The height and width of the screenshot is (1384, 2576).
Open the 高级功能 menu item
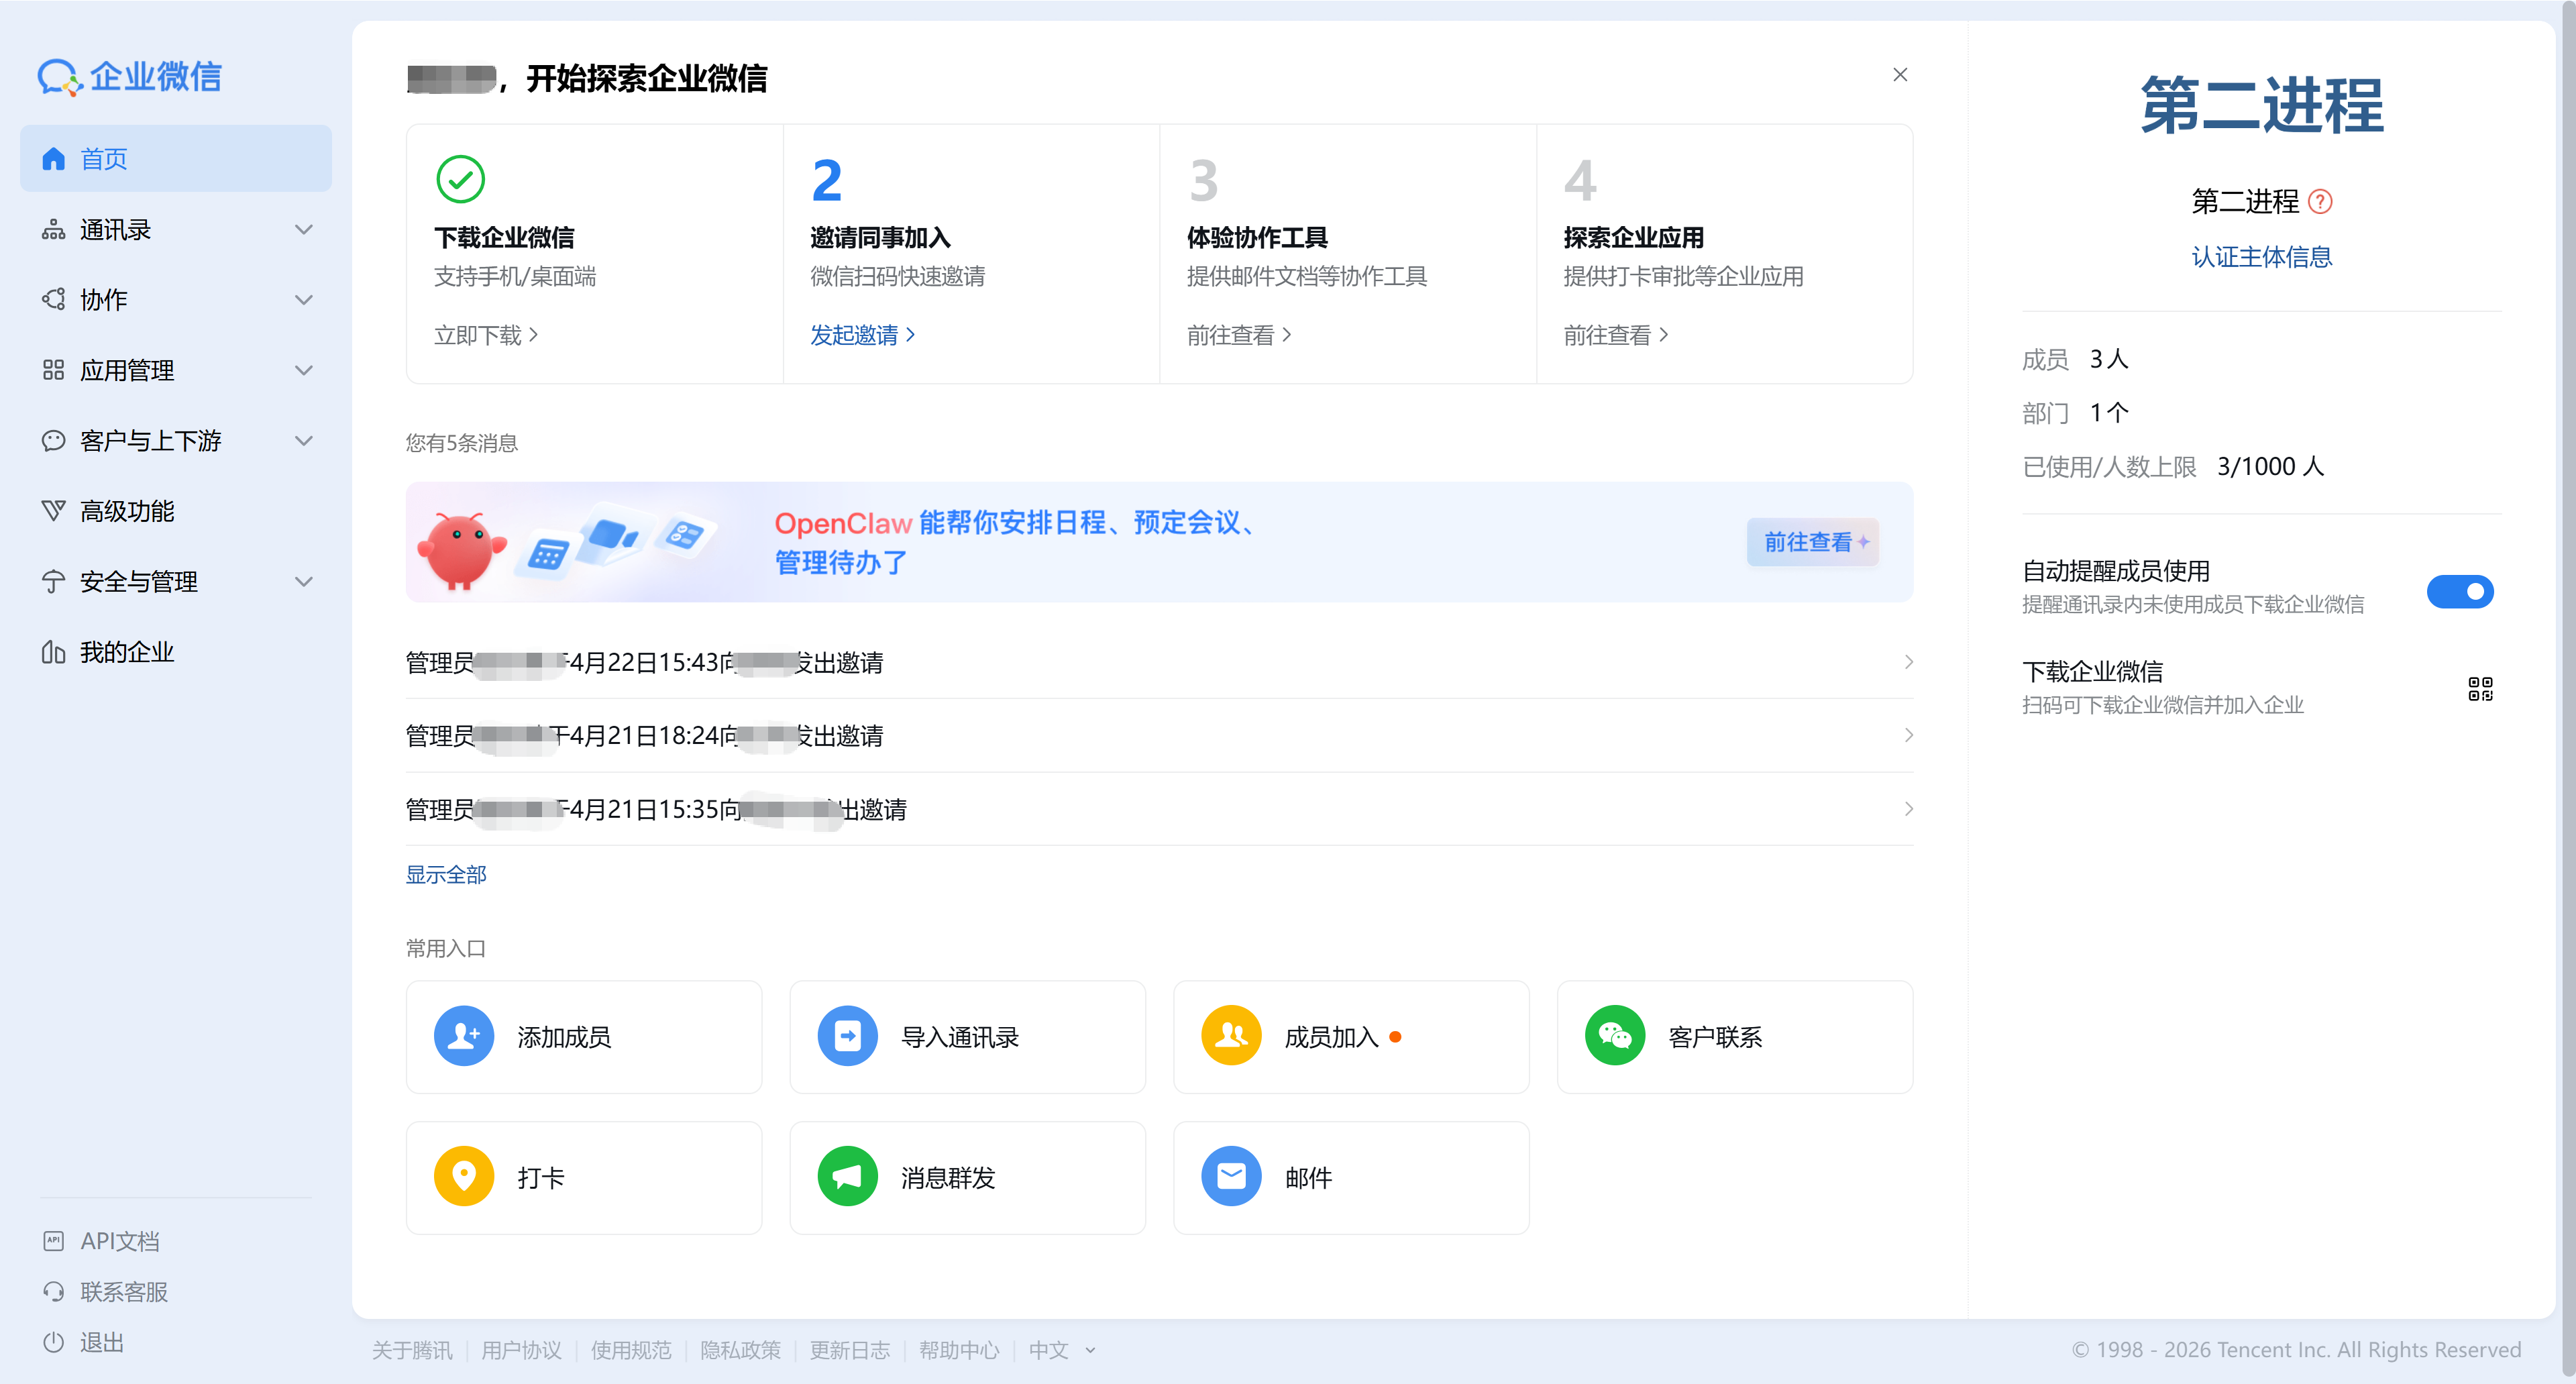176,511
